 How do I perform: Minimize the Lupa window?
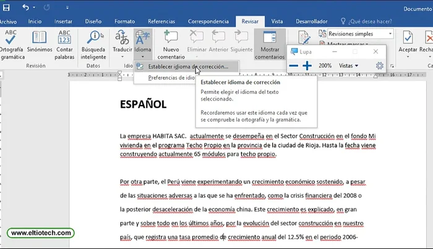point(335,51)
